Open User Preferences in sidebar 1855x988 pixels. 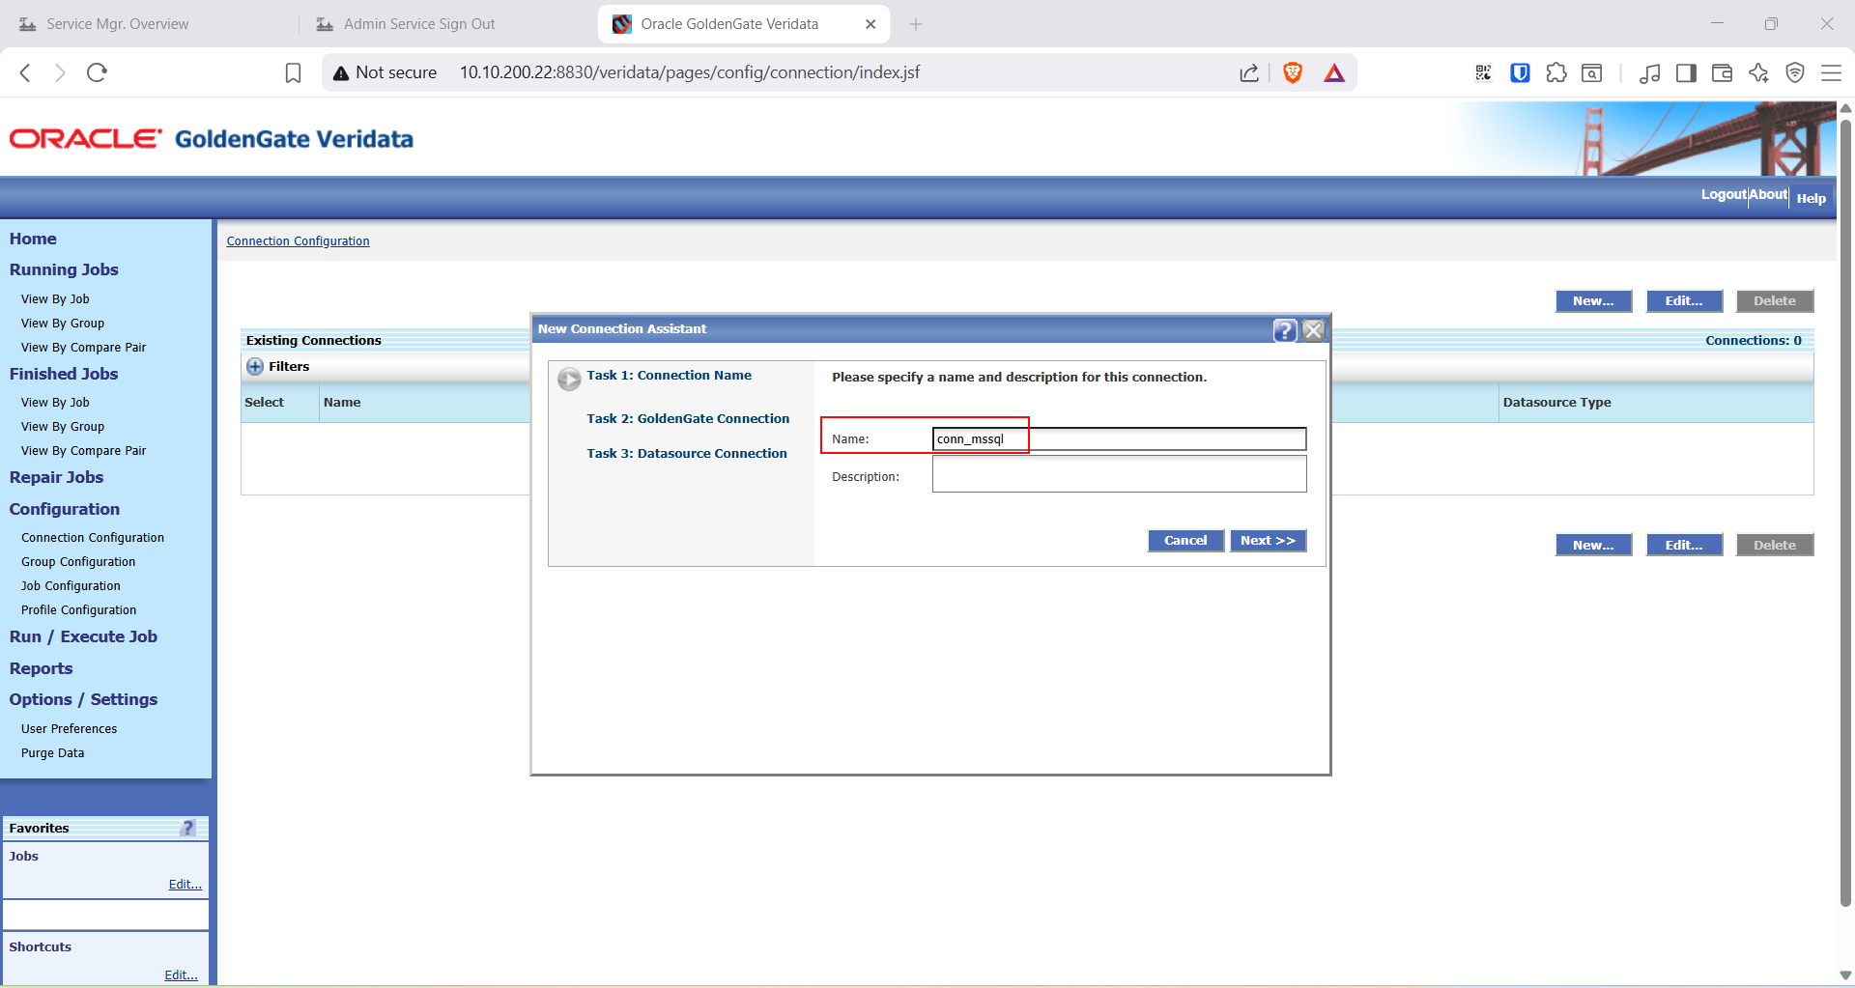(69, 729)
